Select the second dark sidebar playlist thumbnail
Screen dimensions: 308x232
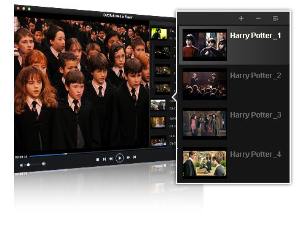[162, 52]
